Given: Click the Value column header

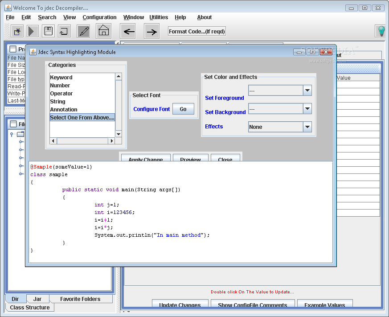Looking at the screenshot, I should (358, 78).
